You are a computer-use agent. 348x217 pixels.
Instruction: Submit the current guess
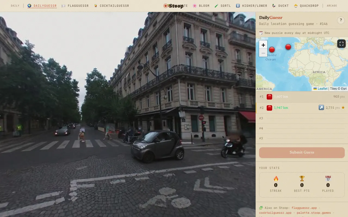(302, 152)
